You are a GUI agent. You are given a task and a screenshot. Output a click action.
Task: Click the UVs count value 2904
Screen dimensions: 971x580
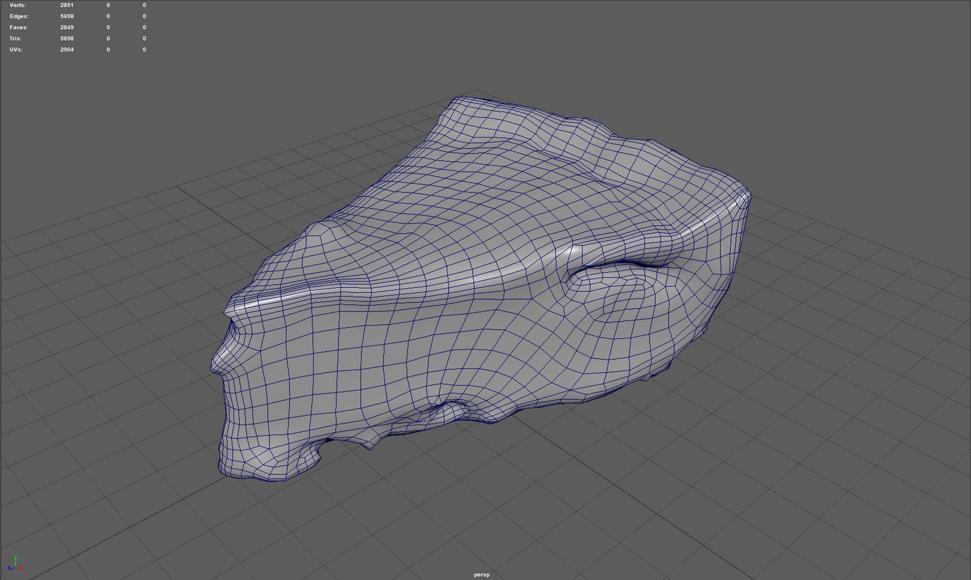[x=67, y=49]
